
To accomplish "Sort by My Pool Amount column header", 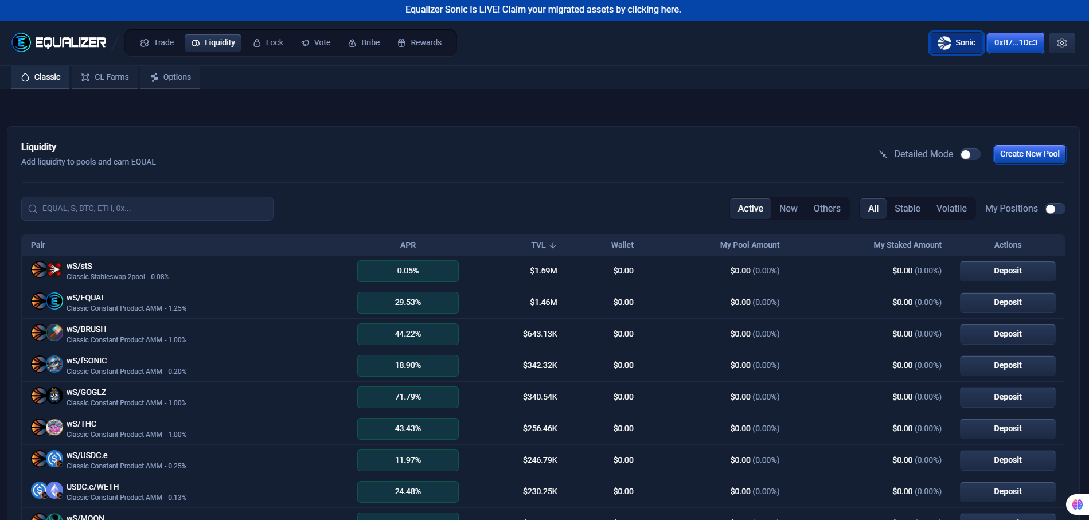I will 750,245.
